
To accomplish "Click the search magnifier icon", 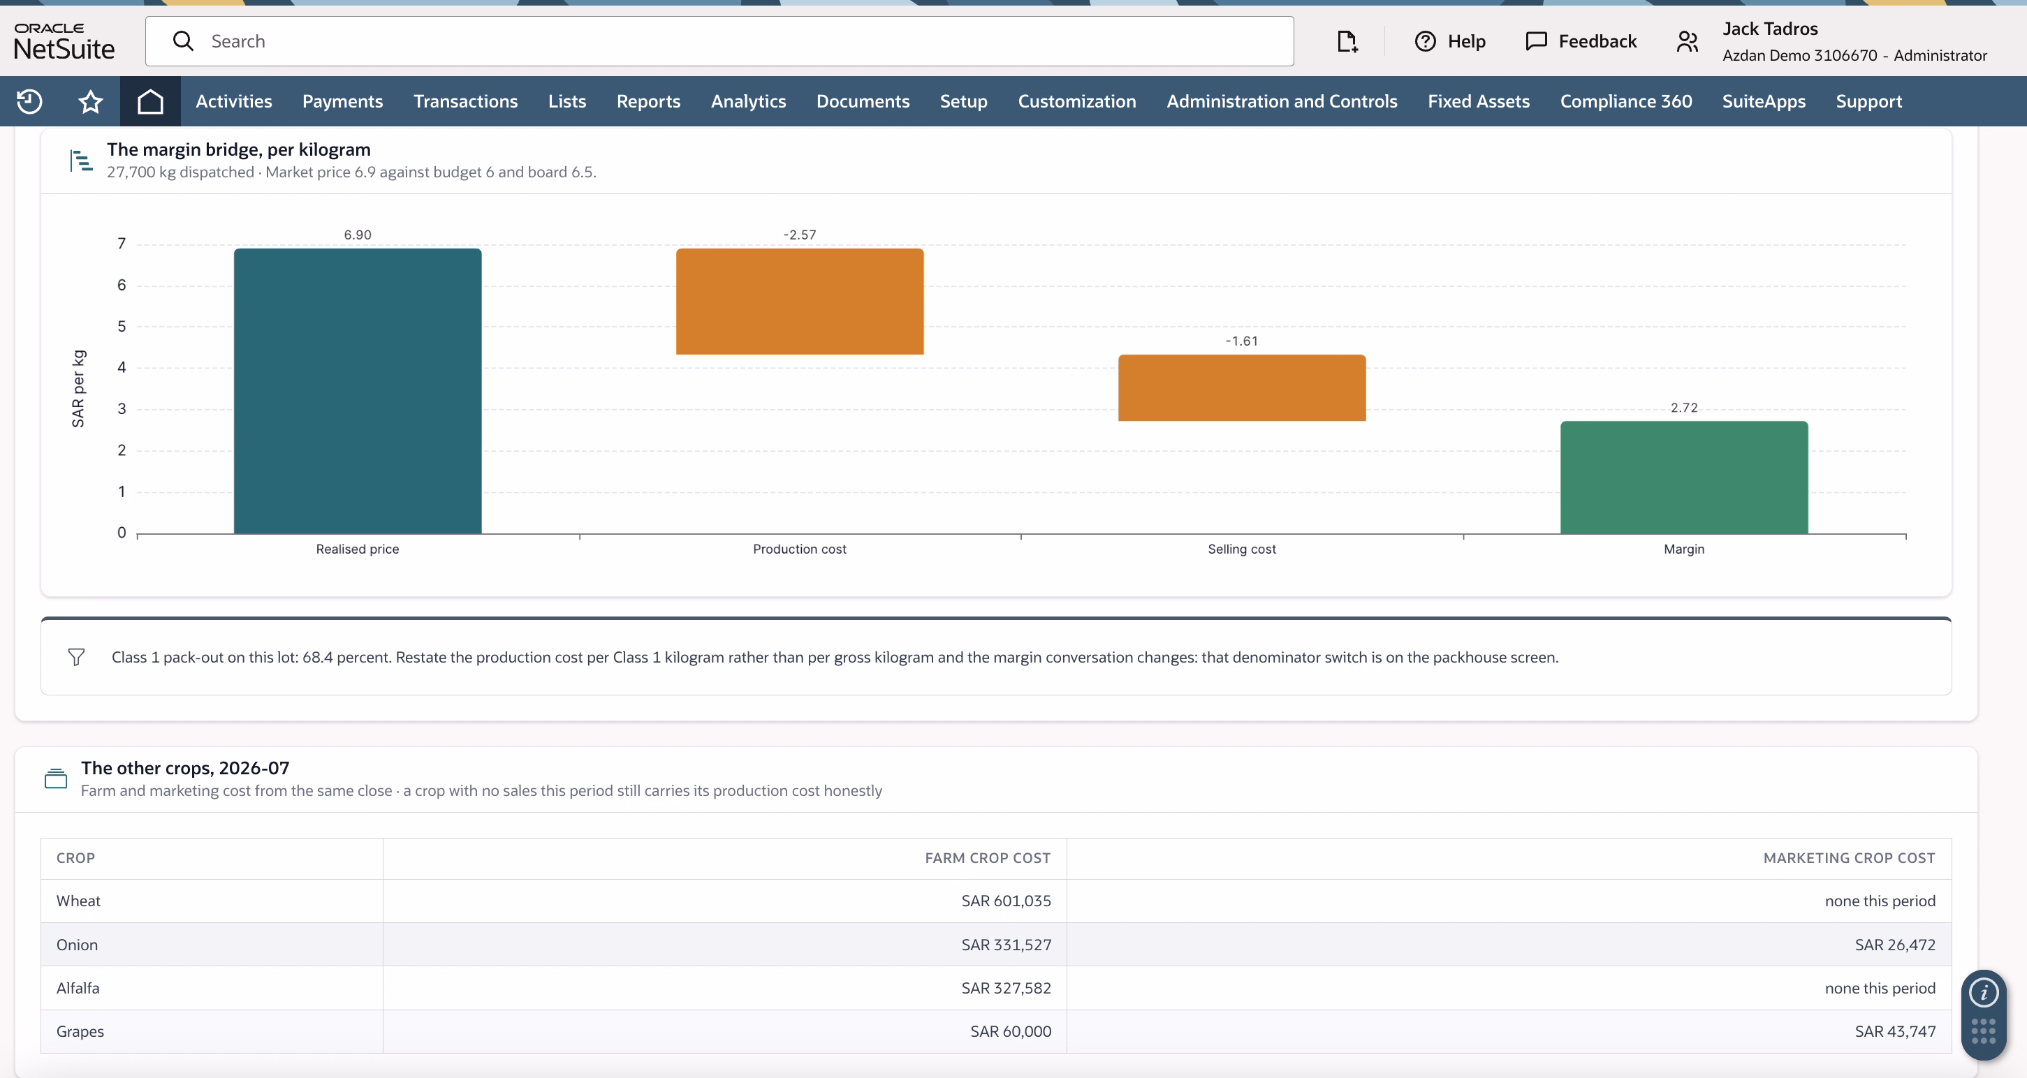I will pyautogui.click(x=182, y=41).
